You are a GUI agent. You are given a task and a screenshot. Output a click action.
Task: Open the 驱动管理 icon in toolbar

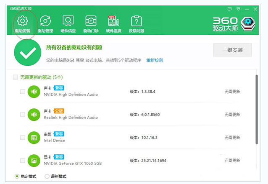click(45, 22)
